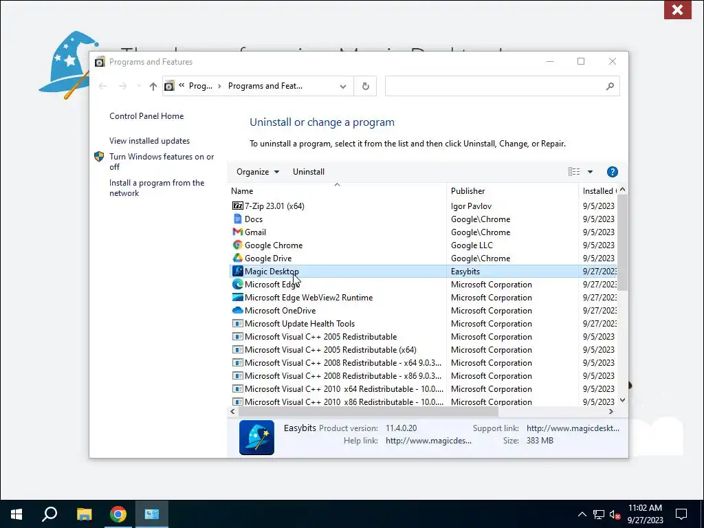Click the Microsoft Update Health Tools icon
This screenshot has width=704, height=528.
237,323
